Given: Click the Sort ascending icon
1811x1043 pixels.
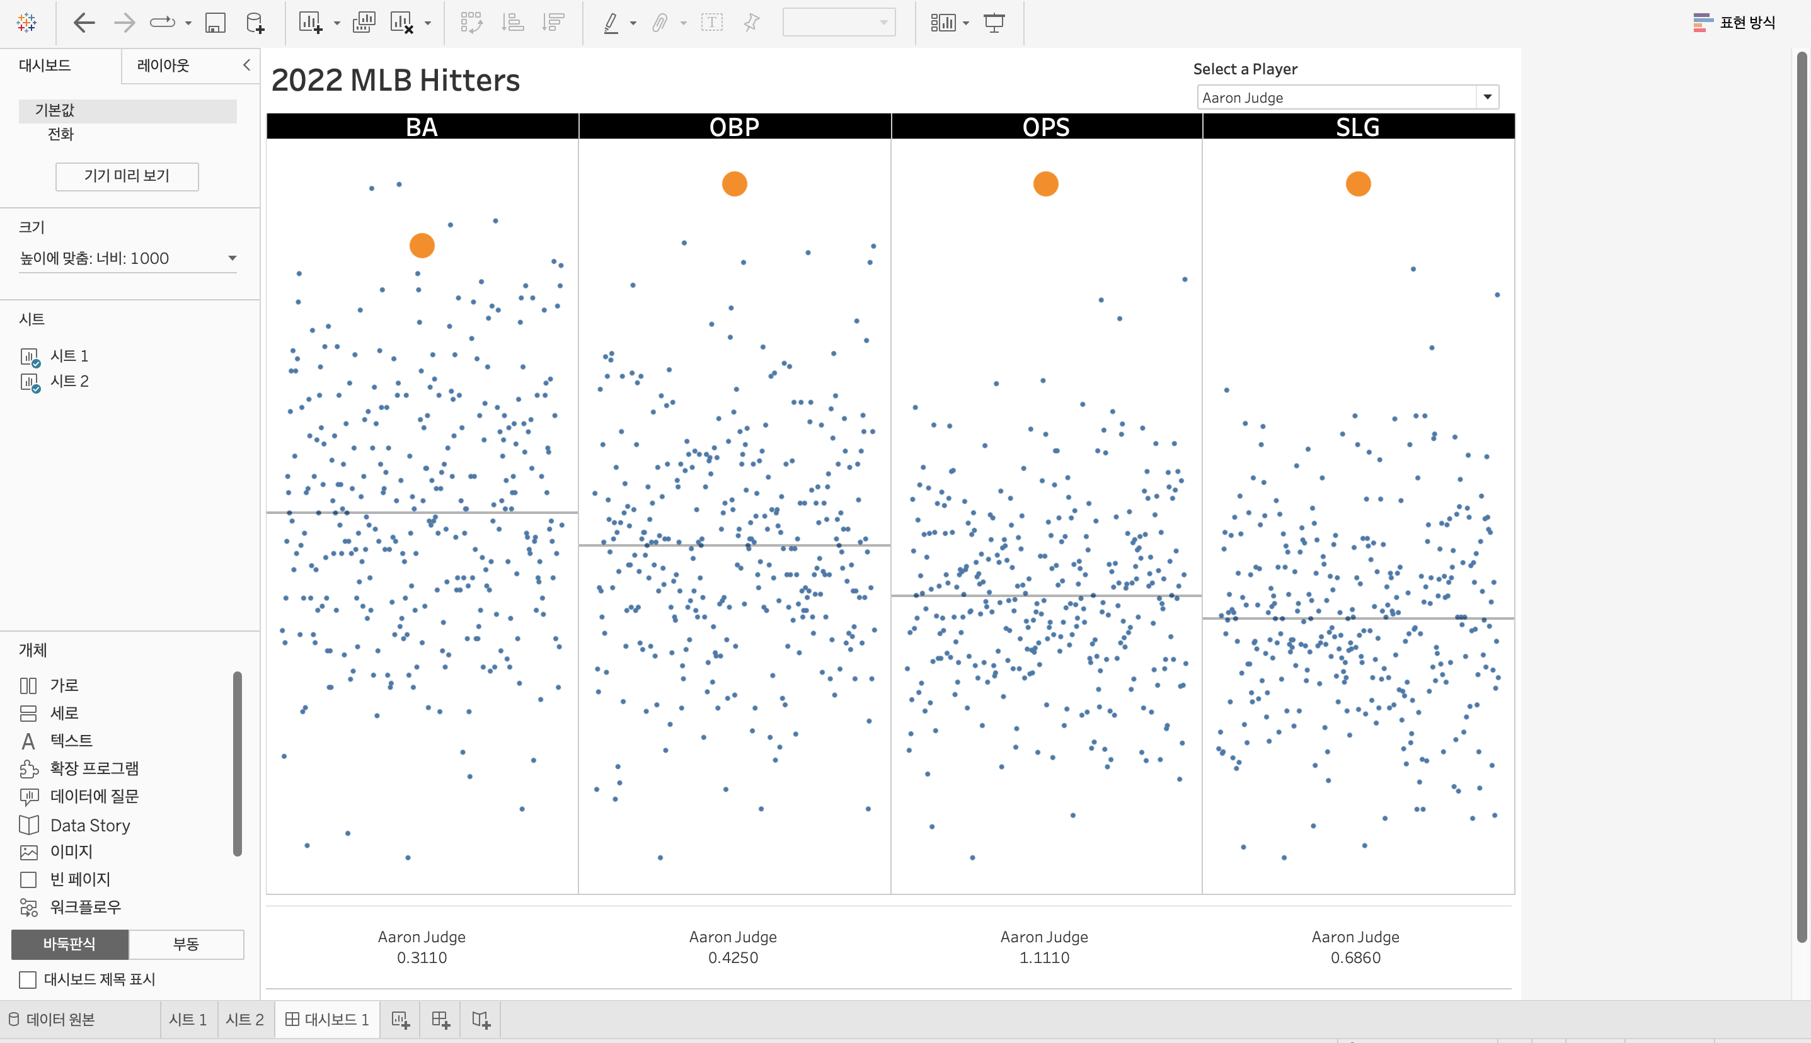Looking at the screenshot, I should (512, 23).
